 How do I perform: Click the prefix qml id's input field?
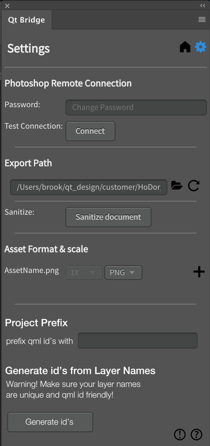tap(138, 341)
